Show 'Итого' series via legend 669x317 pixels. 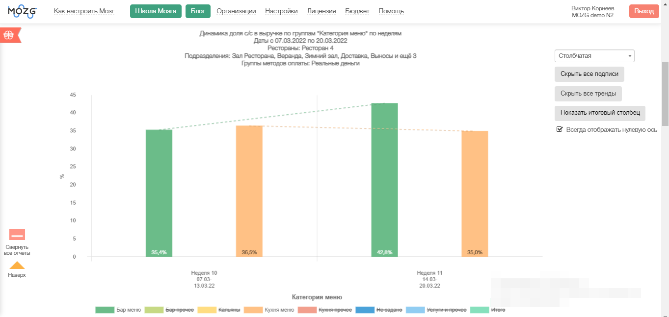coord(488,310)
